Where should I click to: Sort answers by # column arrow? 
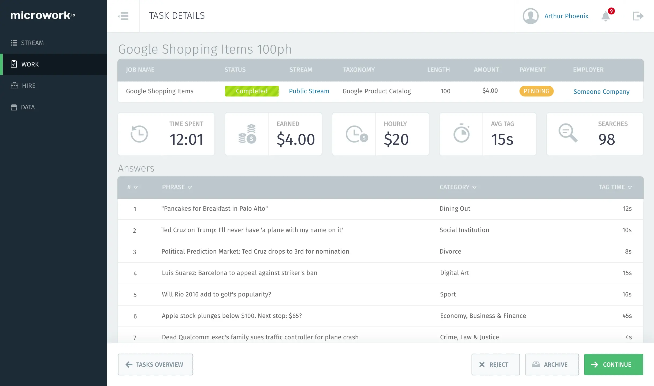coord(136,187)
